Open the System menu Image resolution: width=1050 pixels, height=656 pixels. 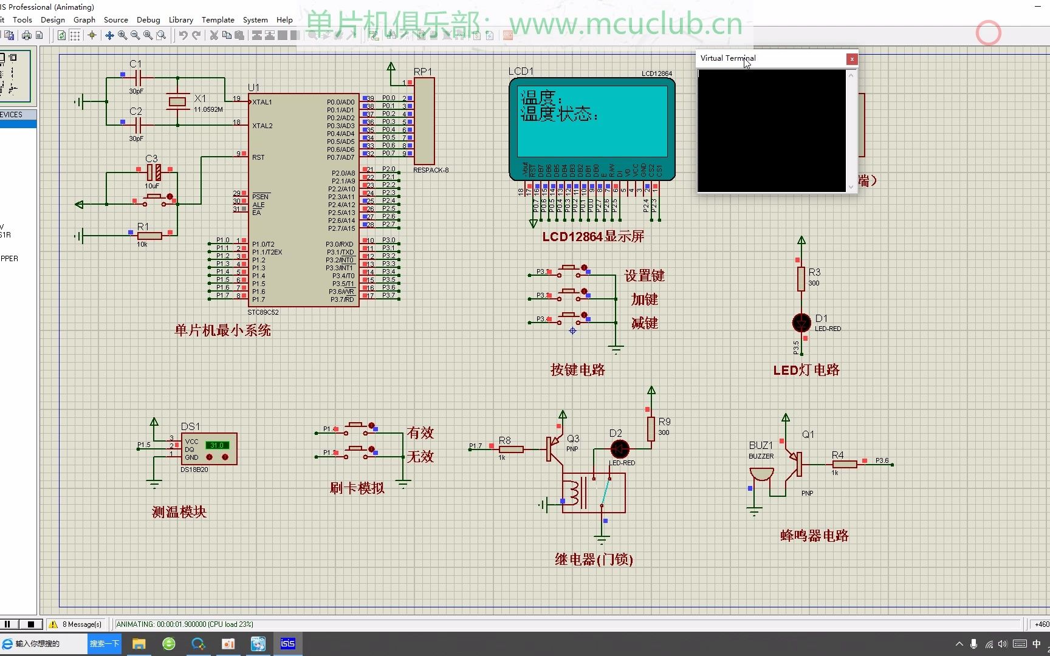[x=255, y=19]
